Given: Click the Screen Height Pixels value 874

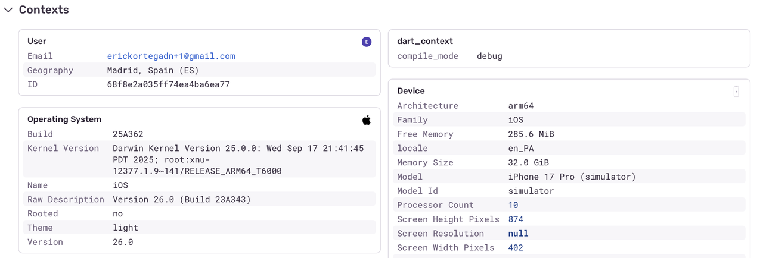Looking at the screenshot, I should (x=516, y=219).
